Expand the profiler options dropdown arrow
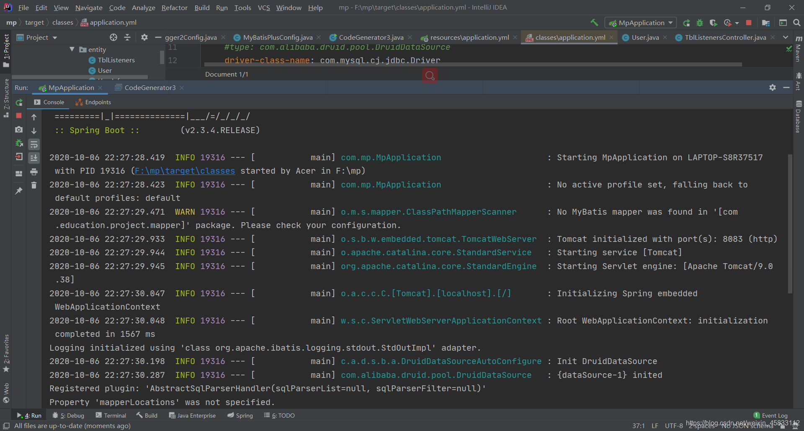 (737, 23)
